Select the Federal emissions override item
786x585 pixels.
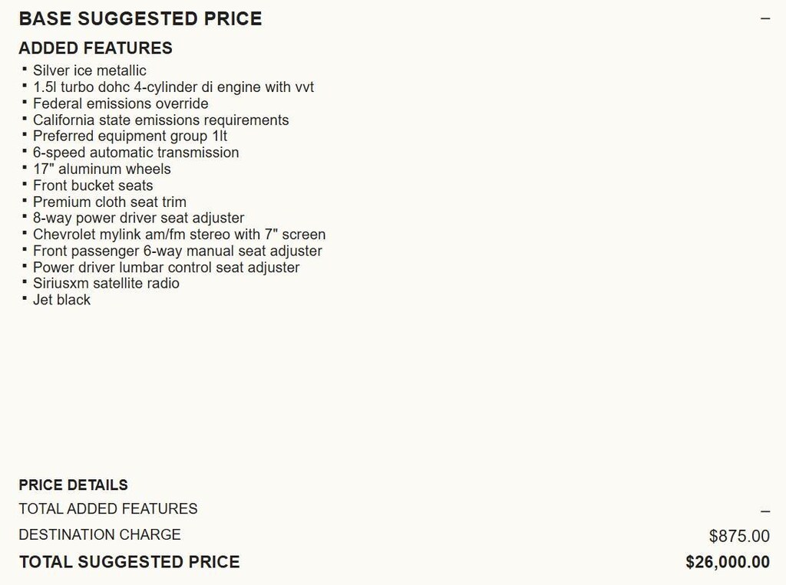[120, 104]
